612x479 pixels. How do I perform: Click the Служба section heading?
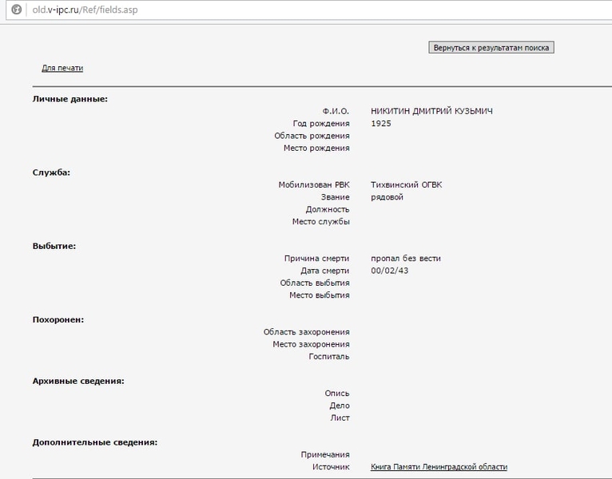(x=51, y=172)
